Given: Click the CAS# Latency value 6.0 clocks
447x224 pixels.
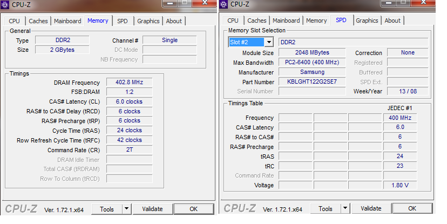Looking at the screenshot, I should pos(130,101).
